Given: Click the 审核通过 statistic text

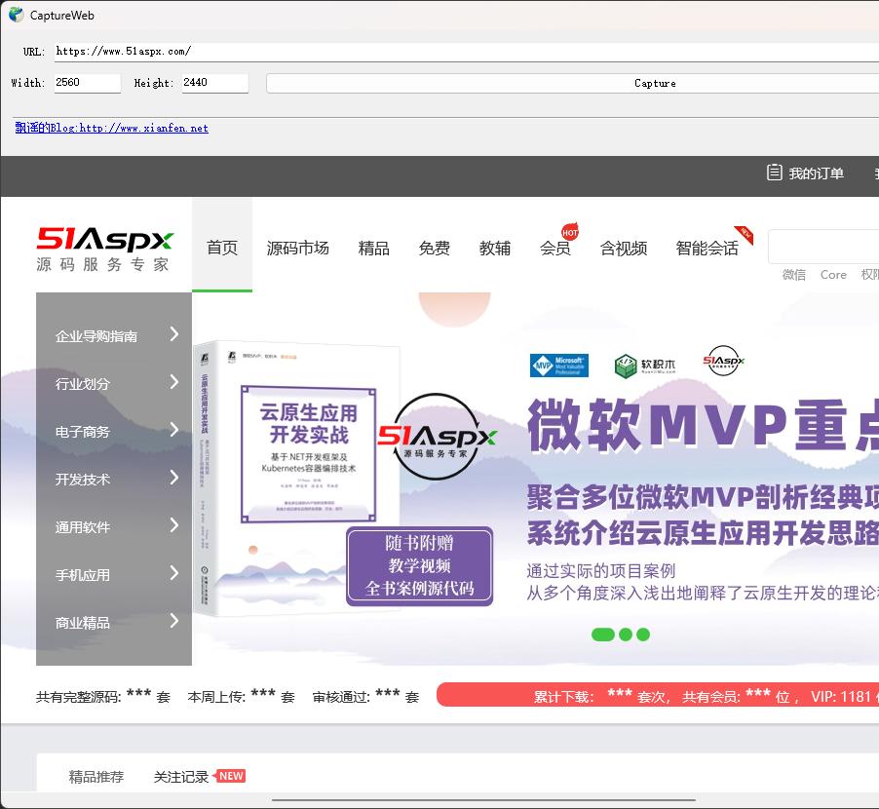Looking at the screenshot, I should coord(365,696).
